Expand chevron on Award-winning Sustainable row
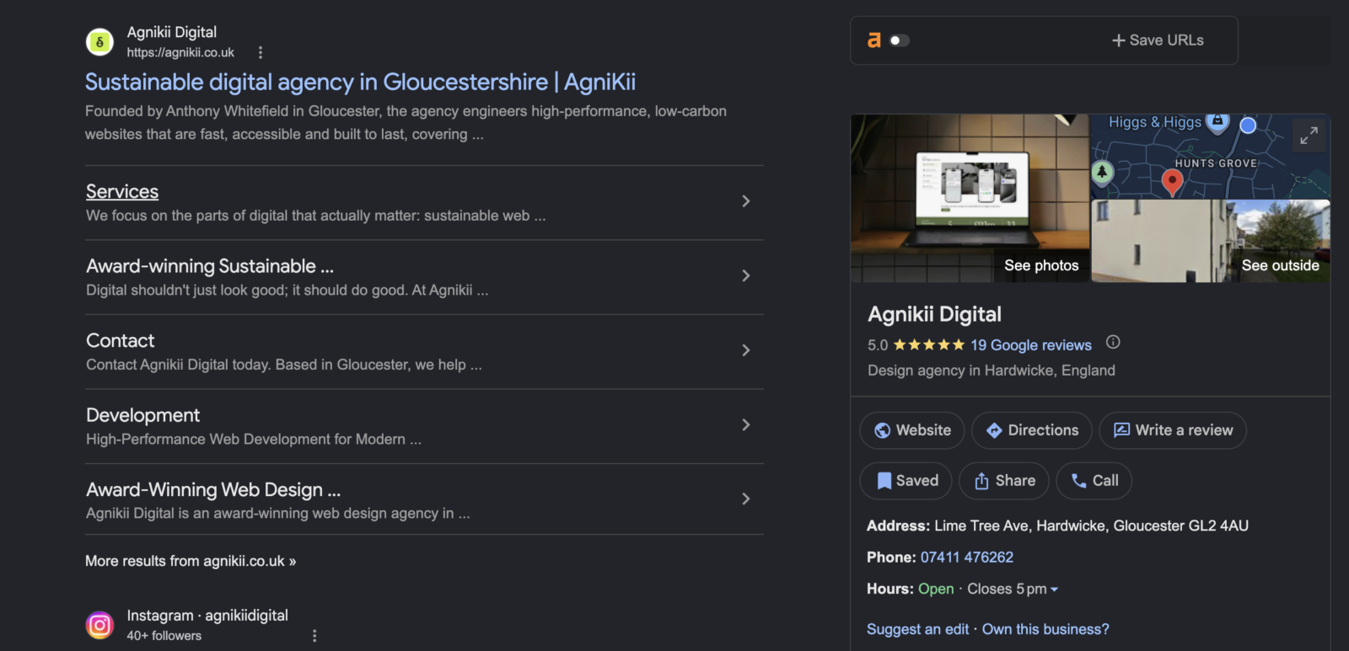Image resolution: width=1349 pixels, height=651 pixels. [x=745, y=275]
